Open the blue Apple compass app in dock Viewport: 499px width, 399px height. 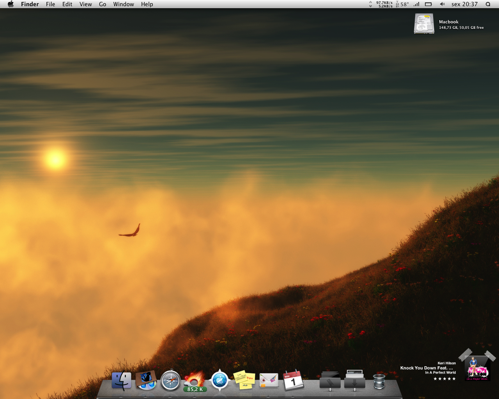pos(220,380)
